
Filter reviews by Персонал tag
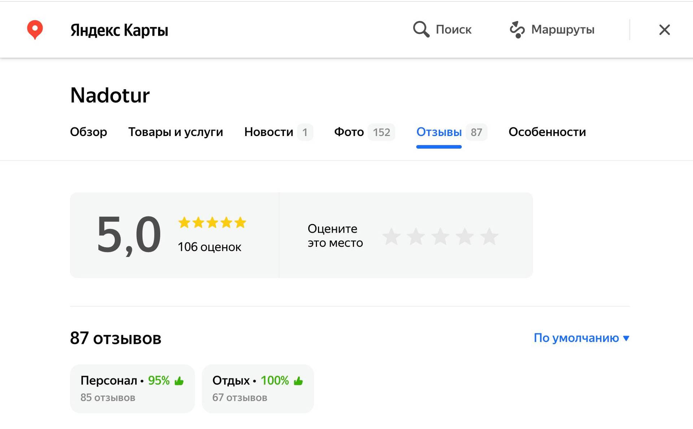coord(132,388)
